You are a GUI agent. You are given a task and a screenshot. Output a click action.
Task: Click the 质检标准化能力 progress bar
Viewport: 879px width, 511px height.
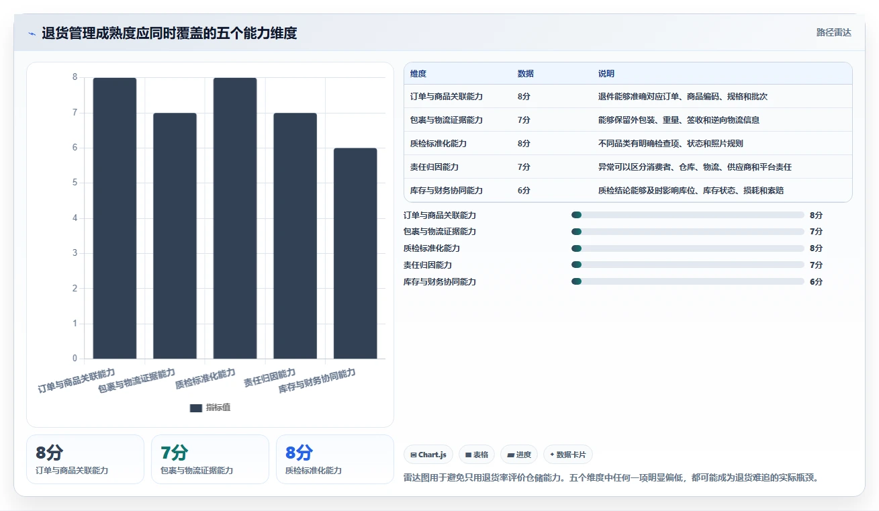point(688,248)
